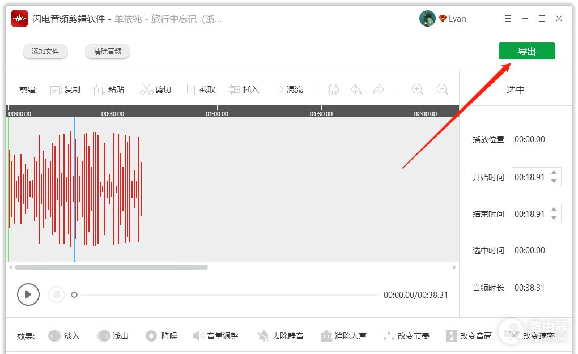Click the VIP diamond badge beside Lyan
This screenshot has height=354, width=578.
[443, 19]
